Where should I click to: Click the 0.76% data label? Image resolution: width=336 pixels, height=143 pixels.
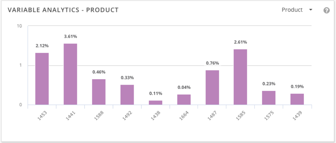click(213, 63)
